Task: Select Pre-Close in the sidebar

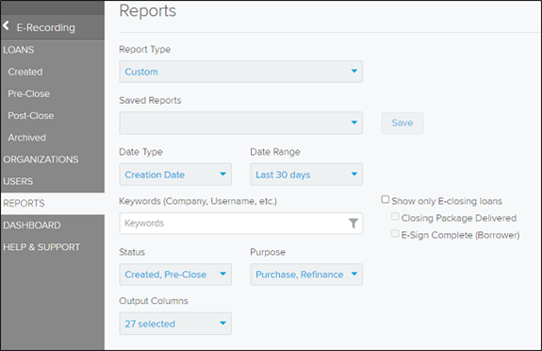Action: 29,93
